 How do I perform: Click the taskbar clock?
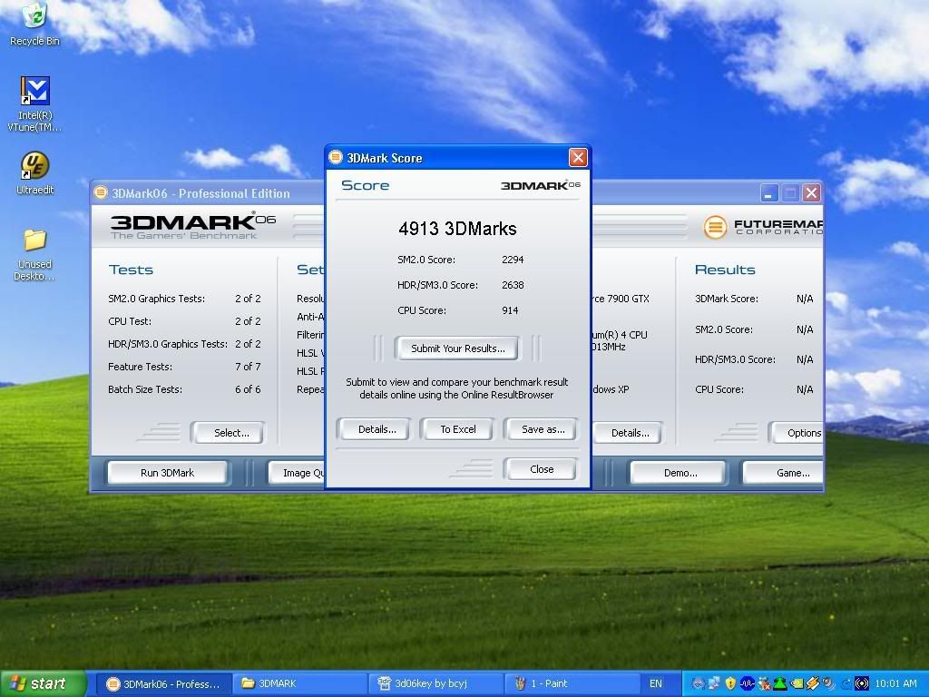coord(897,683)
